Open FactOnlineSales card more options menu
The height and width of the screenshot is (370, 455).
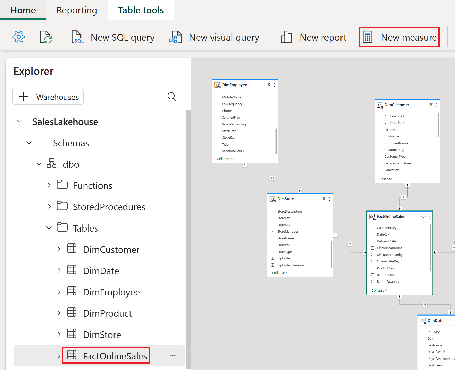click(429, 217)
